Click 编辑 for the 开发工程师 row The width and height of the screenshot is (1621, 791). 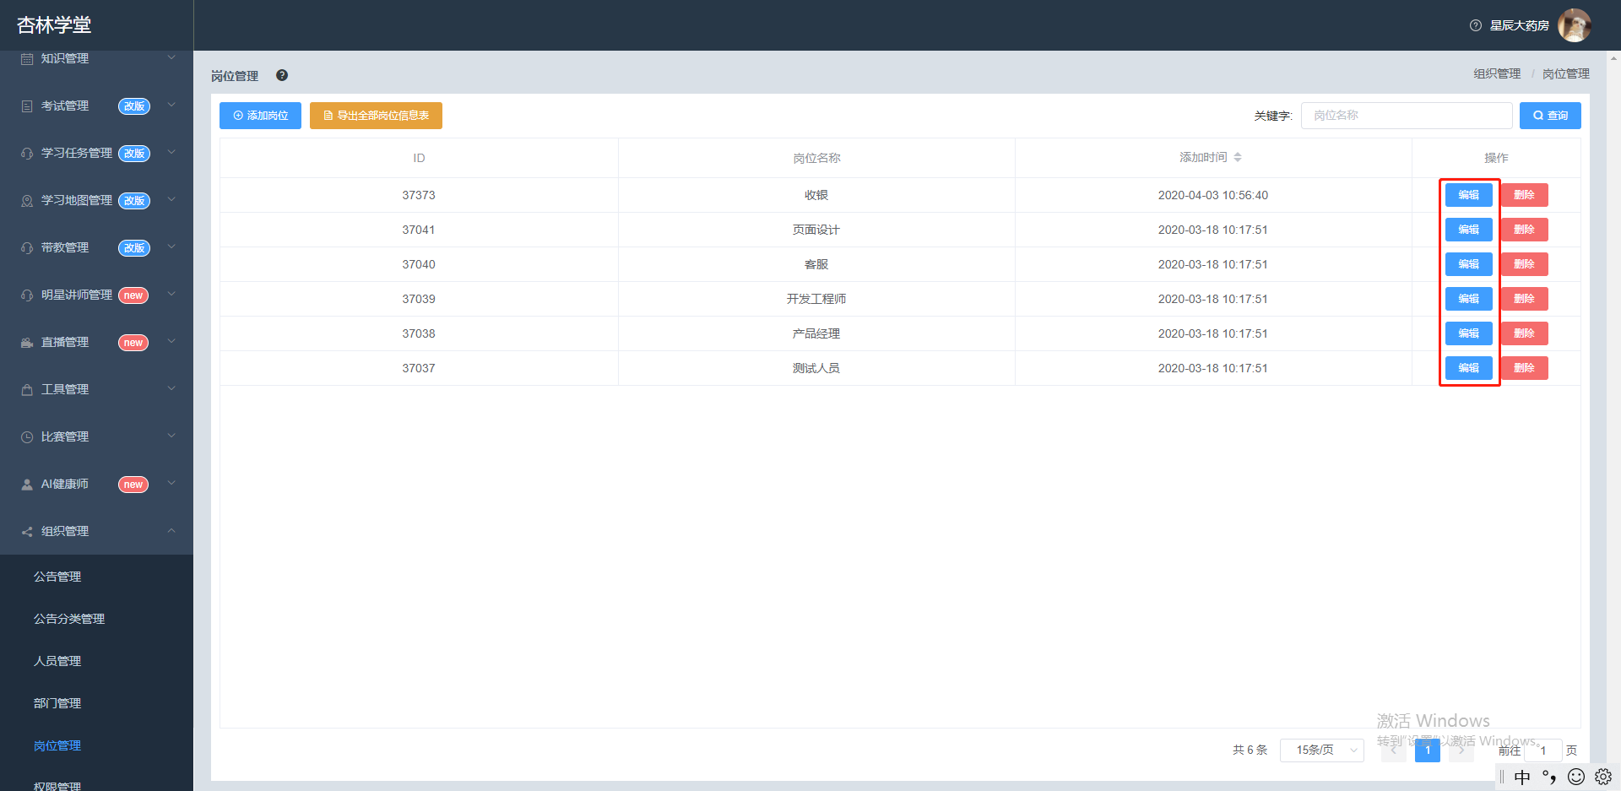point(1469,299)
